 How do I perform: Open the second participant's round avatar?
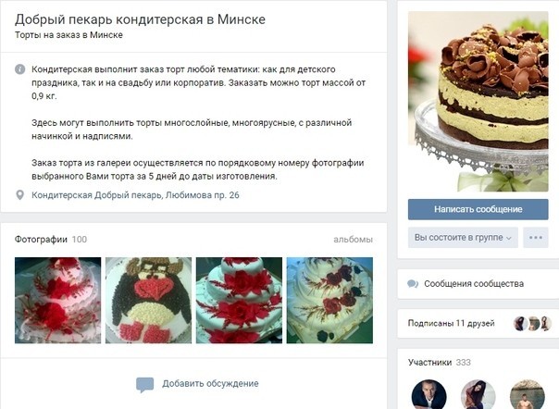(478, 395)
